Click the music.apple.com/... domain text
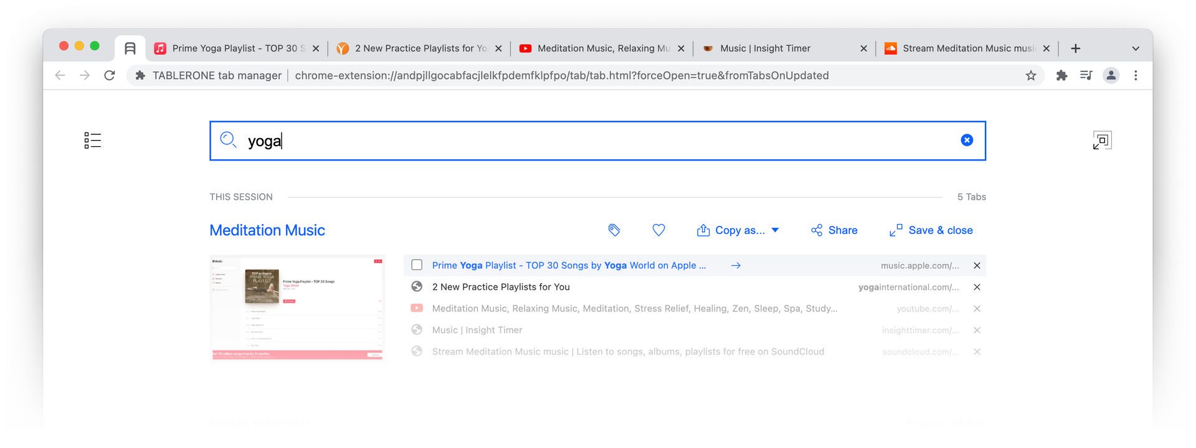The height and width of the screenshot is (448, 1196). click(x=920, y=266)
